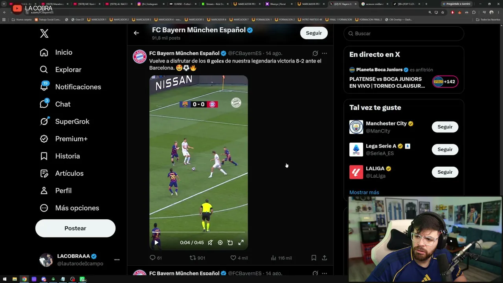Open the MARCADOR 1 bookmark
The width and height of the screenshot is (503, 283).
tap(97, 19)
